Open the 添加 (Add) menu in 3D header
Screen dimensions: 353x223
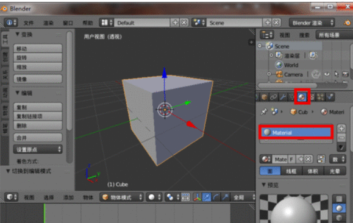(x=68, y=197)
